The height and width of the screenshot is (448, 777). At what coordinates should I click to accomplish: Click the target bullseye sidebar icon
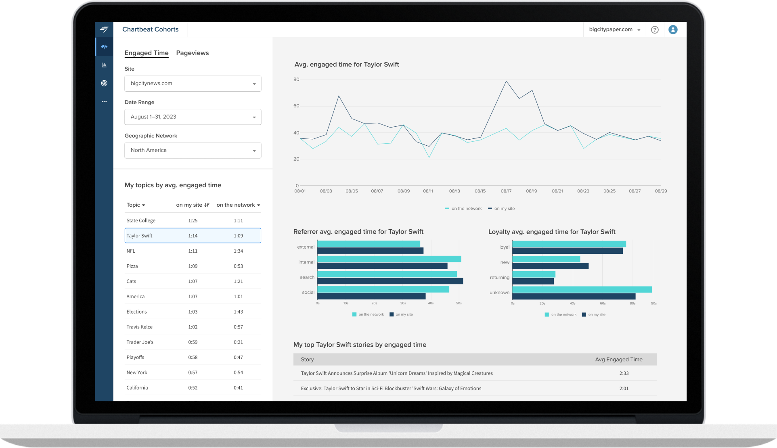click(x=104, y=83)
